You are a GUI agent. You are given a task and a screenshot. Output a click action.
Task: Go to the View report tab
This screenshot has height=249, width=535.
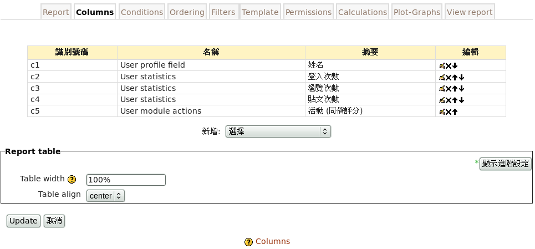(x=469, y=12)
